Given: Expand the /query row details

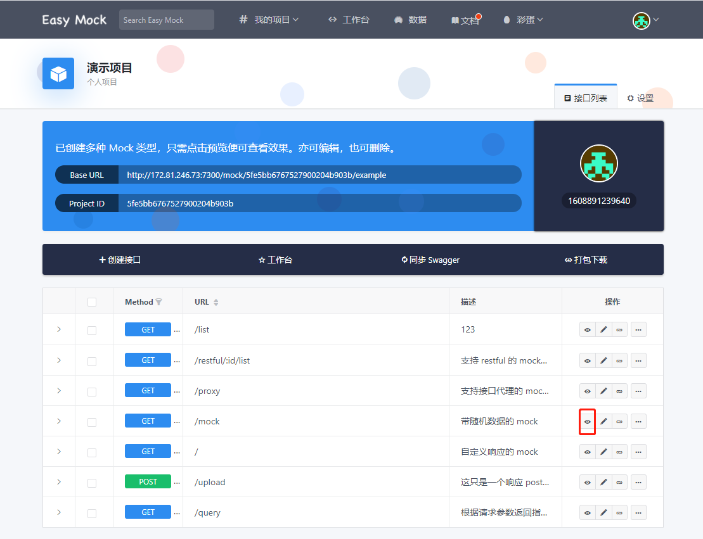Looking at the screenshot, I should coord(59,512).
